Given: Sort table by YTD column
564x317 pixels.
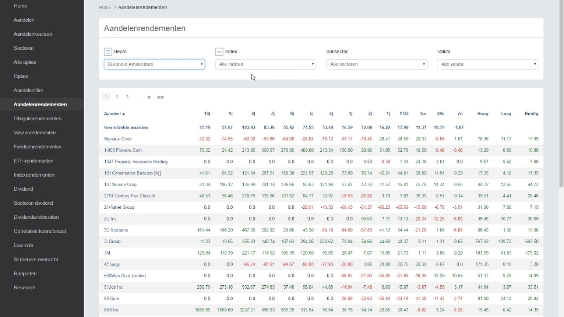Looking at the screenshot, I should point(404,114).
